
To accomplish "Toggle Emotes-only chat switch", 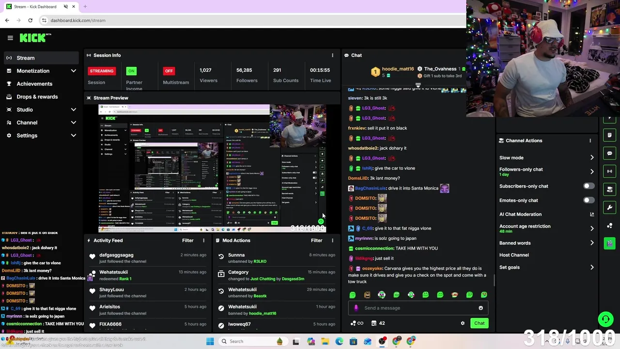I will [x=589, y=200].
